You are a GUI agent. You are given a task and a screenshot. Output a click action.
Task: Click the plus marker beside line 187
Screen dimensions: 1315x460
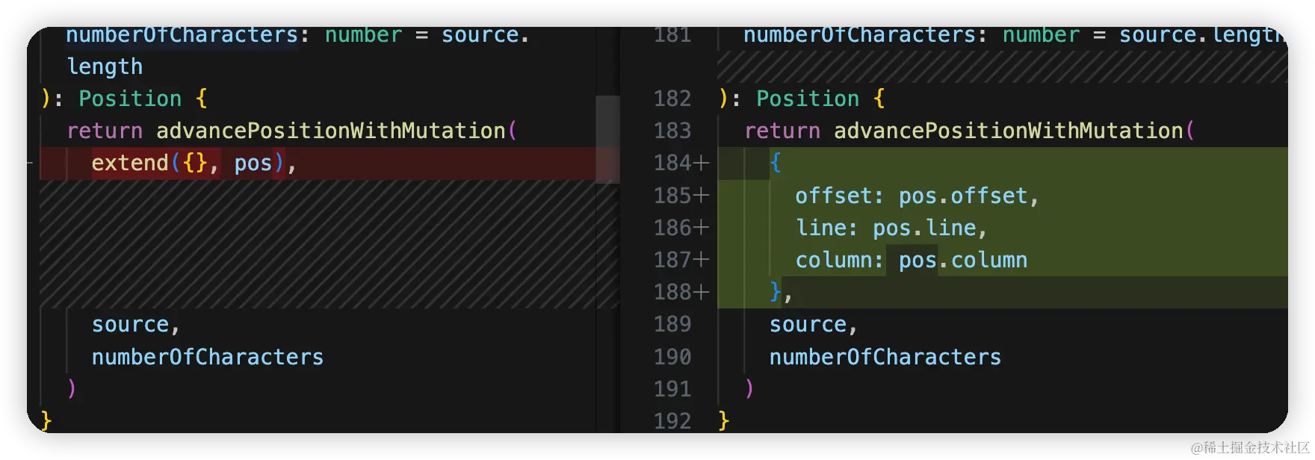pyautogui.click(x=701, y=260)
